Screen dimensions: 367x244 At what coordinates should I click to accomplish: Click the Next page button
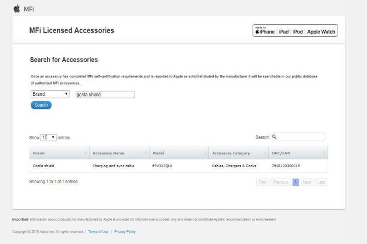pos(307,182)
